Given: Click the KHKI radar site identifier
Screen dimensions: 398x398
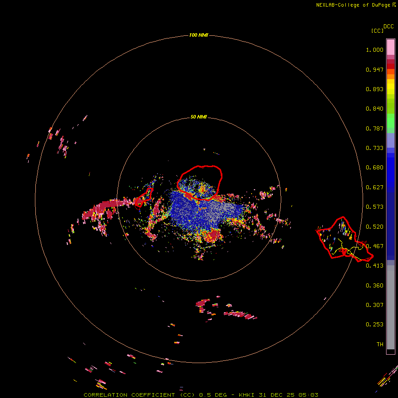Looking at the screenshot, I should point(247,395).
